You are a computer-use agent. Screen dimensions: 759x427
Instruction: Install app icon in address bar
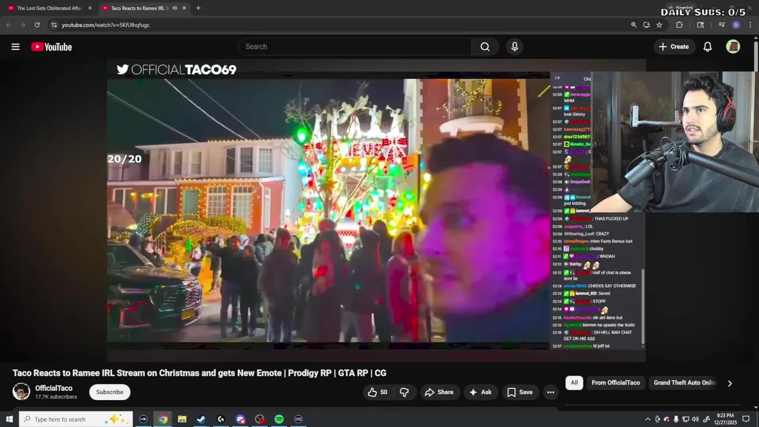[646, 25]
